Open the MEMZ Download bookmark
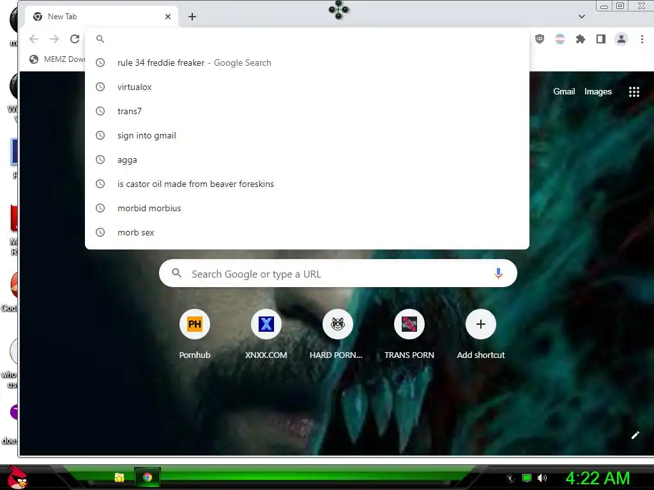 pyautogui.click(x=57, y=59)
